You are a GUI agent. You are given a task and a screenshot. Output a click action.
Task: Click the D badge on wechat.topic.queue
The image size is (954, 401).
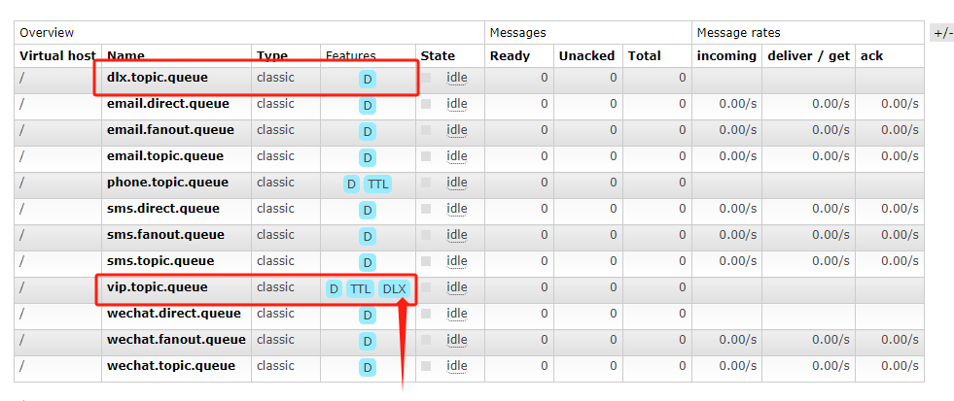(x=367, y=368)
